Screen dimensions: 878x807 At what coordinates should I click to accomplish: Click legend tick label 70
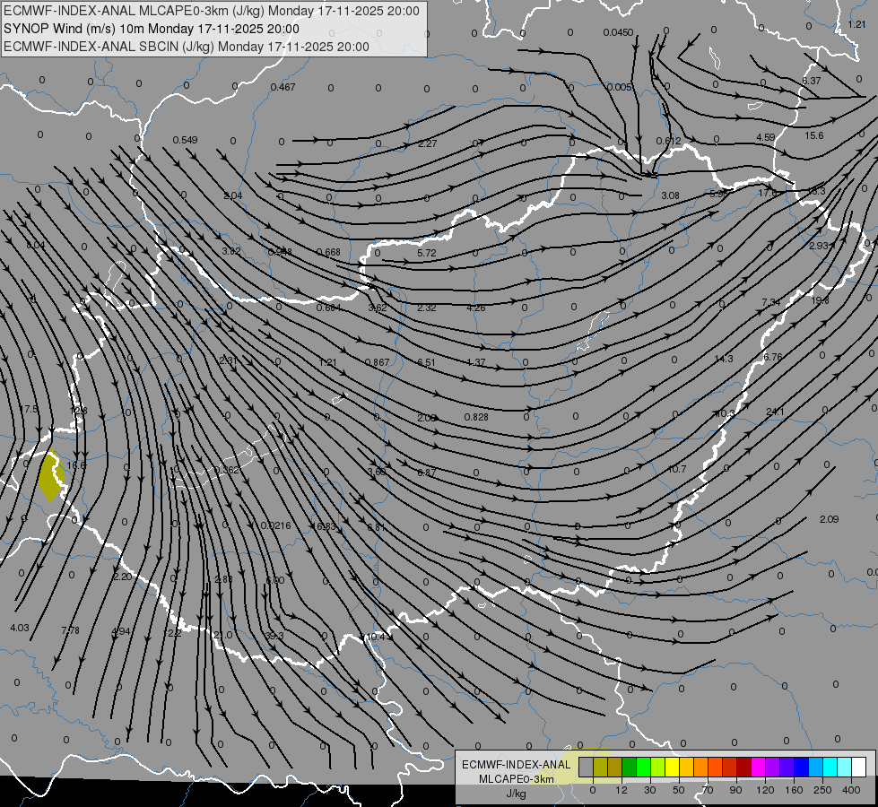point(708,790)
